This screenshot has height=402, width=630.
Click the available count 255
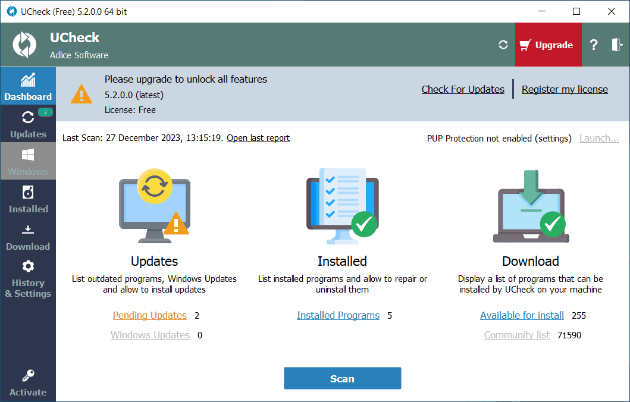579,316
